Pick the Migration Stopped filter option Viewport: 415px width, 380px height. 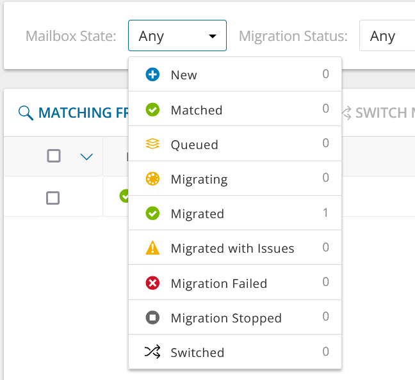pos(226,318)
